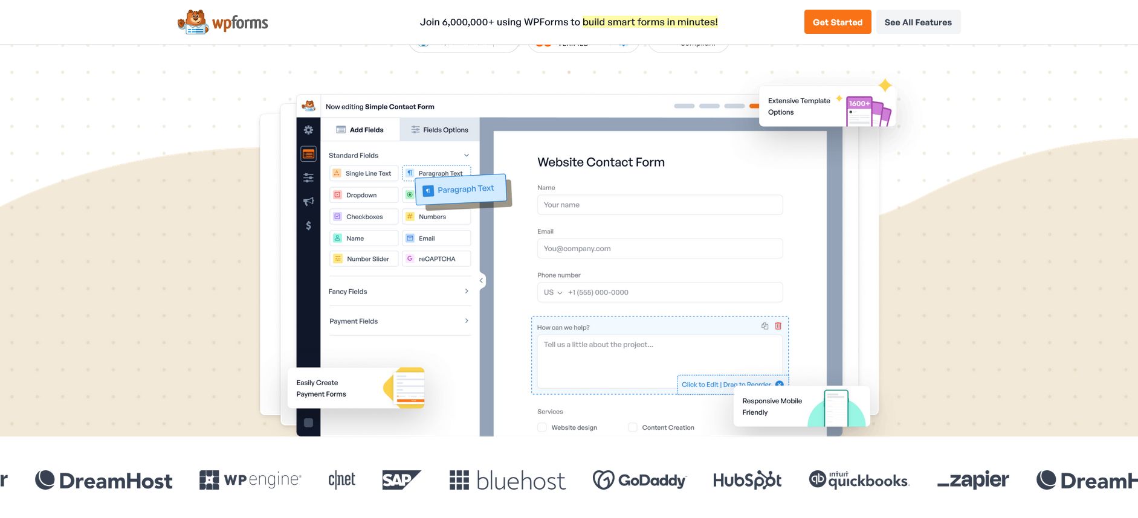1138x518 pixels.
Task: Click the Name field person icon
Action: pyautogui.click(x=338, y=238)
